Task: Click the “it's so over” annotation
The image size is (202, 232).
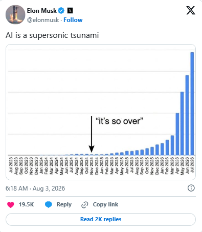Action: tap(119, 121)
